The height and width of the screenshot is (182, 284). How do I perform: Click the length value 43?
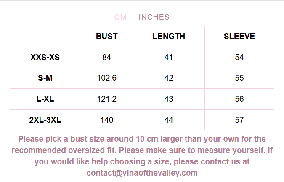point(169,99)
